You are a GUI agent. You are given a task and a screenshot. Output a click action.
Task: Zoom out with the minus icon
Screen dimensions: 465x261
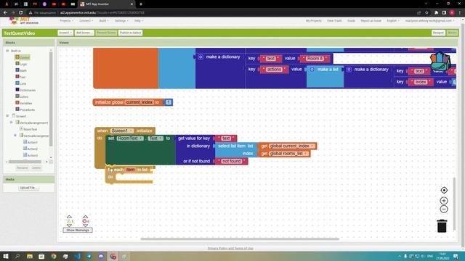(x=444, y=210)
